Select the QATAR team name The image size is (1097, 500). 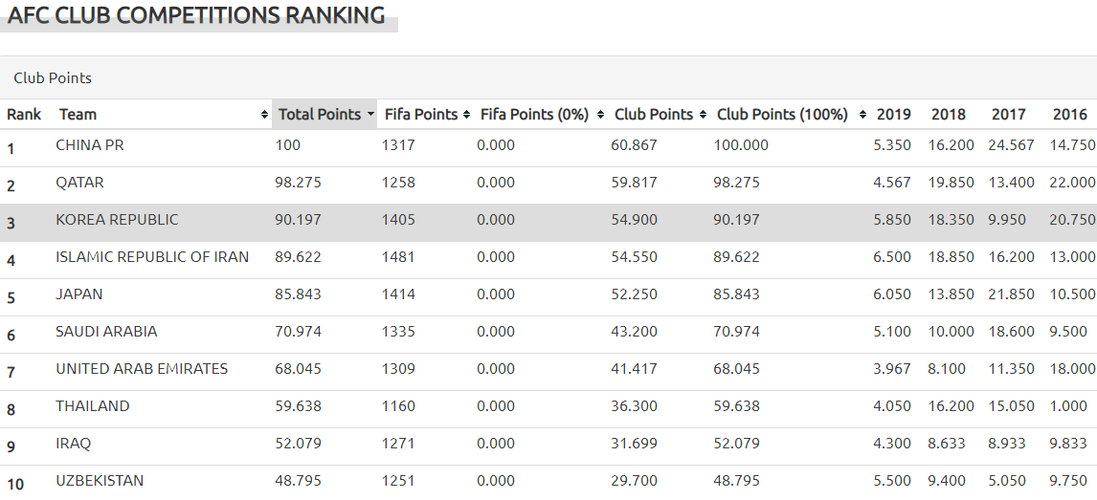click(x=79, y=183)
